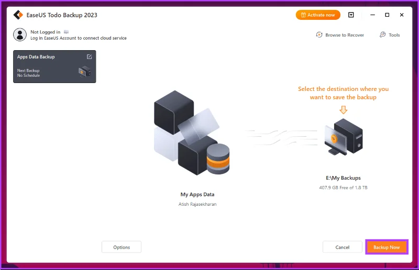Click the user profile avatar icon

[20, 34]
